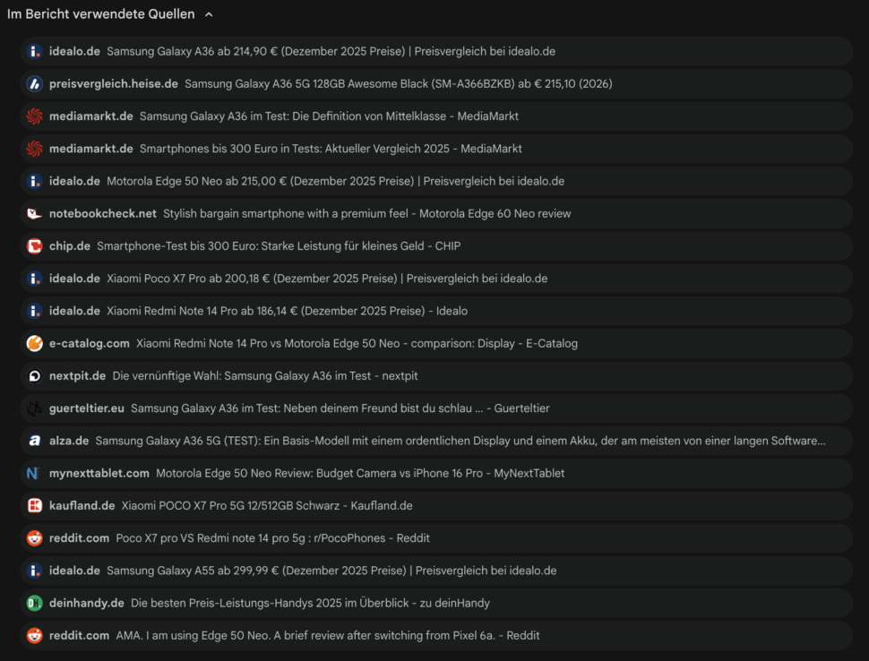Click the e-catalog.com orange favicon

pos(34,344)
